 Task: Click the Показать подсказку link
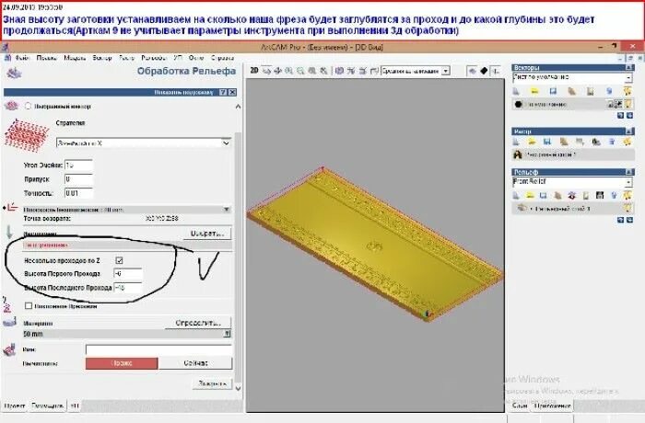183,92
